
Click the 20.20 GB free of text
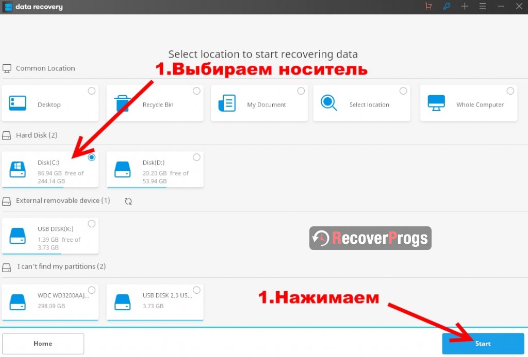coord(166,173)
